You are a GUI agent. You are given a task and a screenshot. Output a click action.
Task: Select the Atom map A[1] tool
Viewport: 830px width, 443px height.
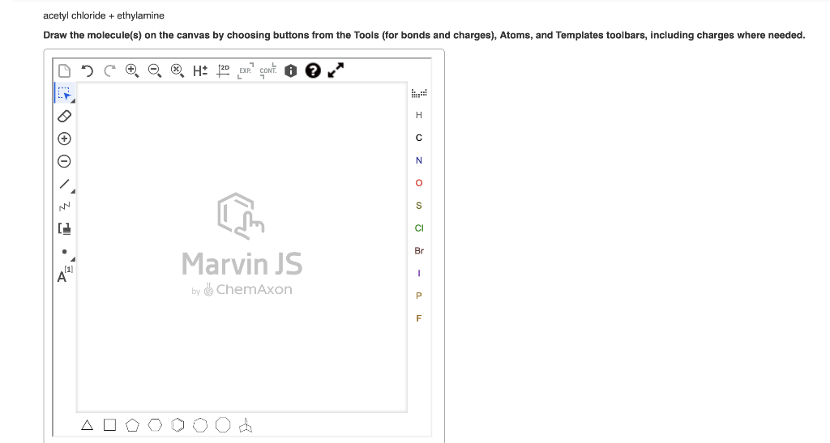pyautogui.click(x=65, y=275)
